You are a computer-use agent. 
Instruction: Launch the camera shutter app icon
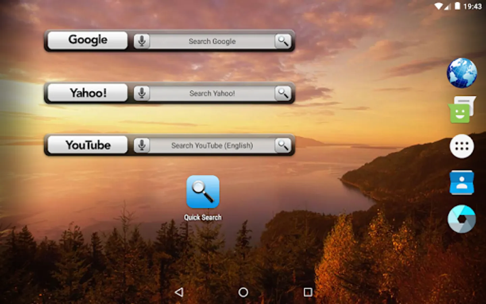(462, 219)
